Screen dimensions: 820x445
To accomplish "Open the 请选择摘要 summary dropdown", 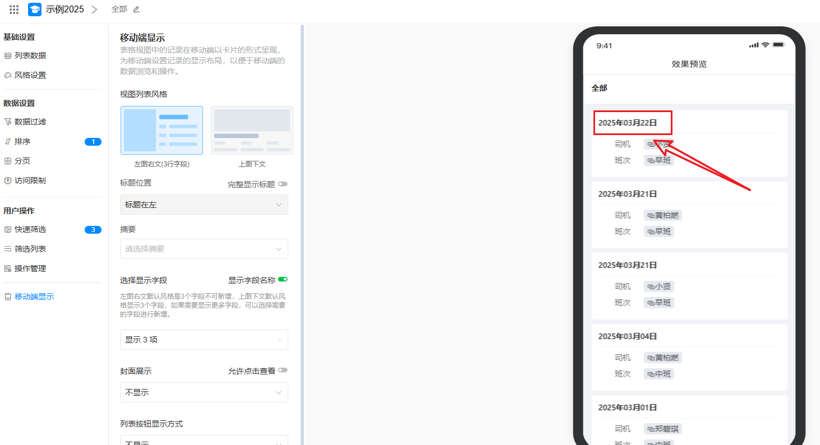I will coord(204,249).
